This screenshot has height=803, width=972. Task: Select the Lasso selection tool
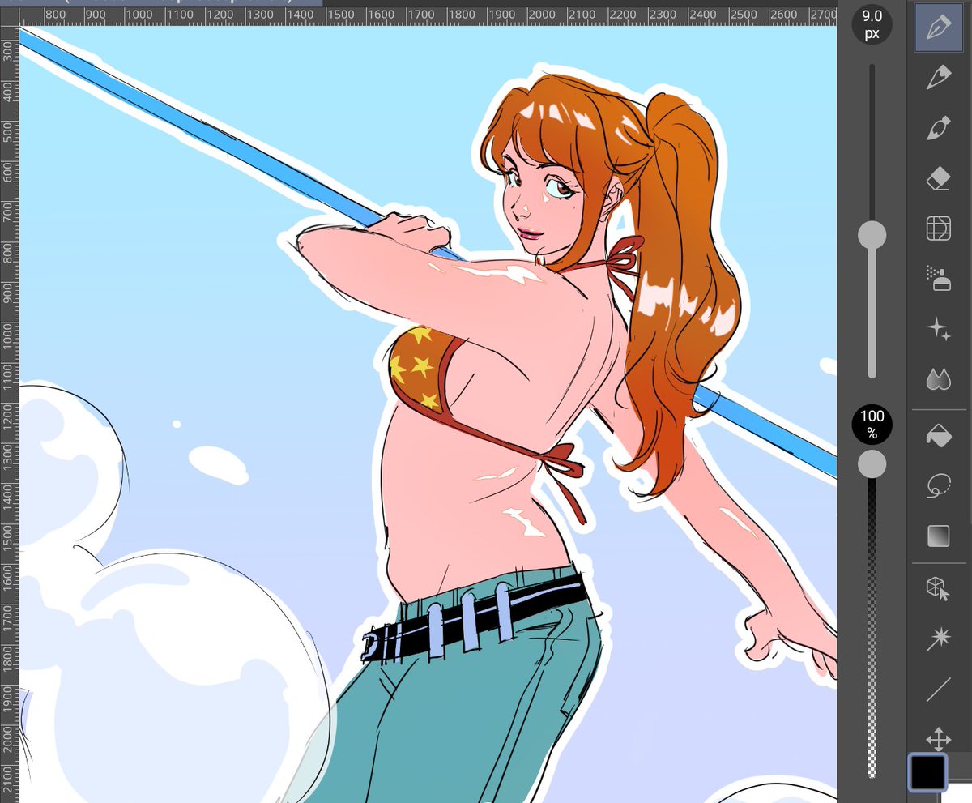tap(938, 486)
